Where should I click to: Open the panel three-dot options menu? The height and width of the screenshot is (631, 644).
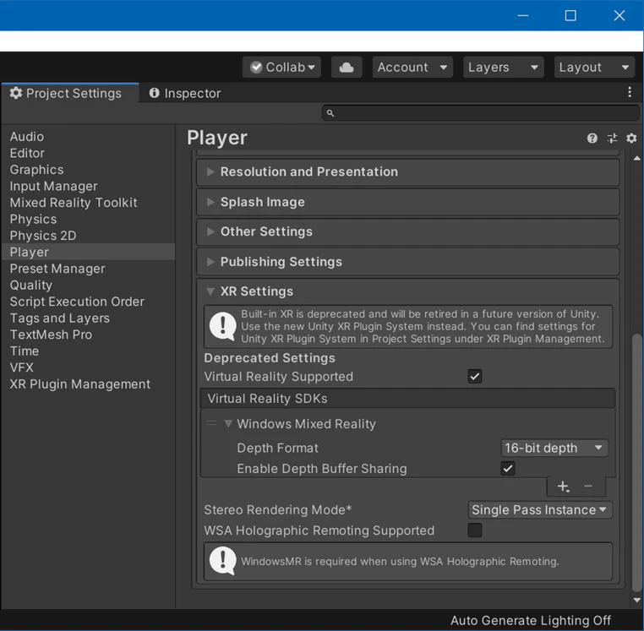click(630, 92)
